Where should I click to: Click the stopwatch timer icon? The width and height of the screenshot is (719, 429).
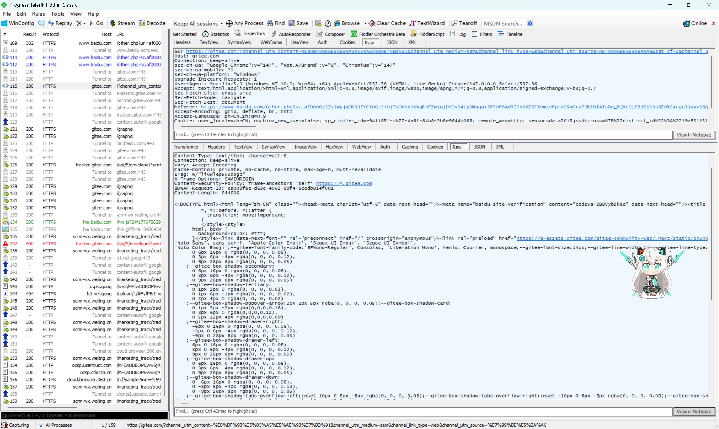[327, 23]
